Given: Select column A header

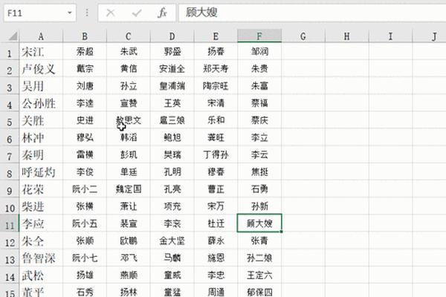Looking at the screenshot, I should 41,36.
